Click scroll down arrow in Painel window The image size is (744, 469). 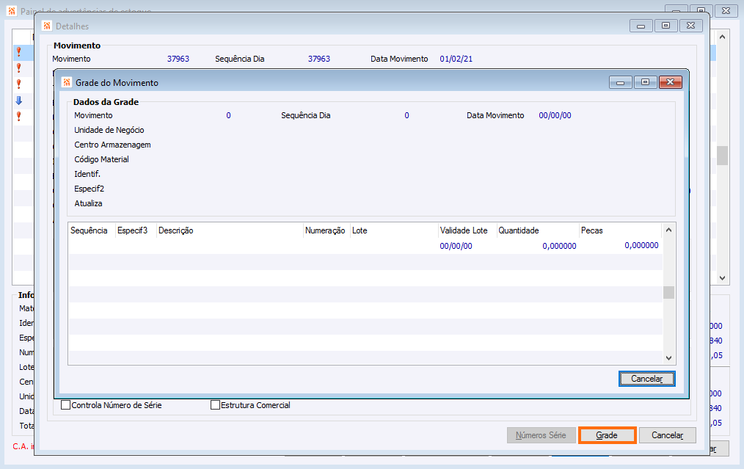722,278
